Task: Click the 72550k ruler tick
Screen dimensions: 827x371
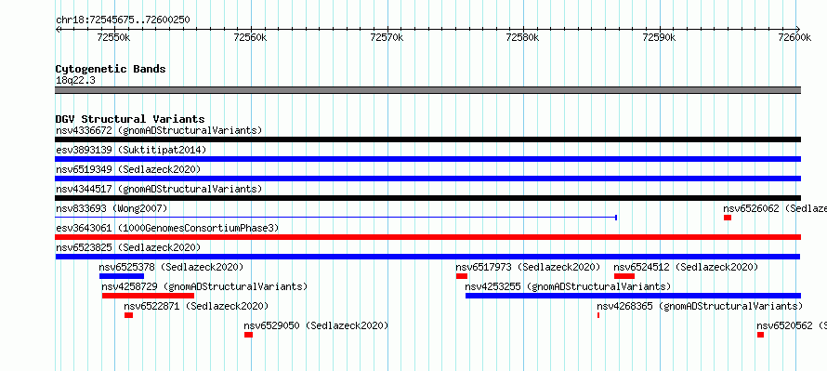Action: 114,37
